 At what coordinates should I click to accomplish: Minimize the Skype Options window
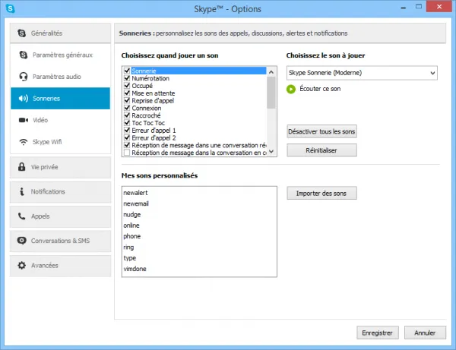[x=403, y=8]
